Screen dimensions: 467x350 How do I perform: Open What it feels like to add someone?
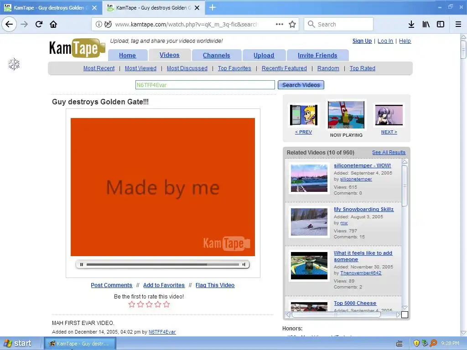point(363,256)
